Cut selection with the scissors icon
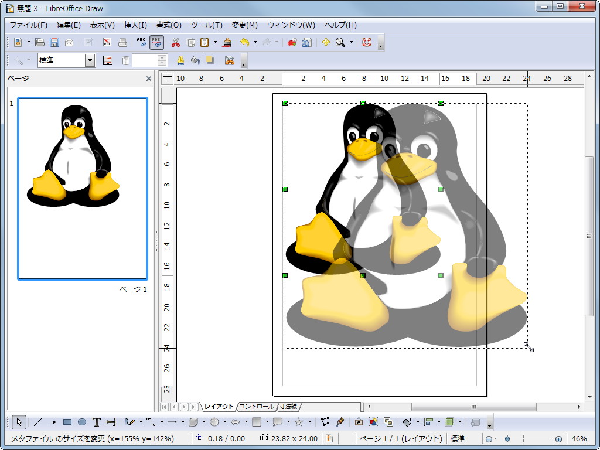Viewport: 600px width, 450px height. click(x=176, y=42)
